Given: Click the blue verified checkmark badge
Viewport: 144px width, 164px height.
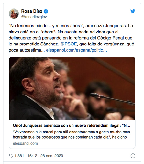Looking at the screenshot, I should click(46, 11).
